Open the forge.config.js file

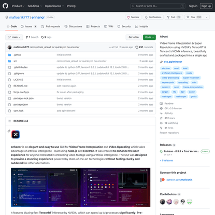[x=21, y=92]
